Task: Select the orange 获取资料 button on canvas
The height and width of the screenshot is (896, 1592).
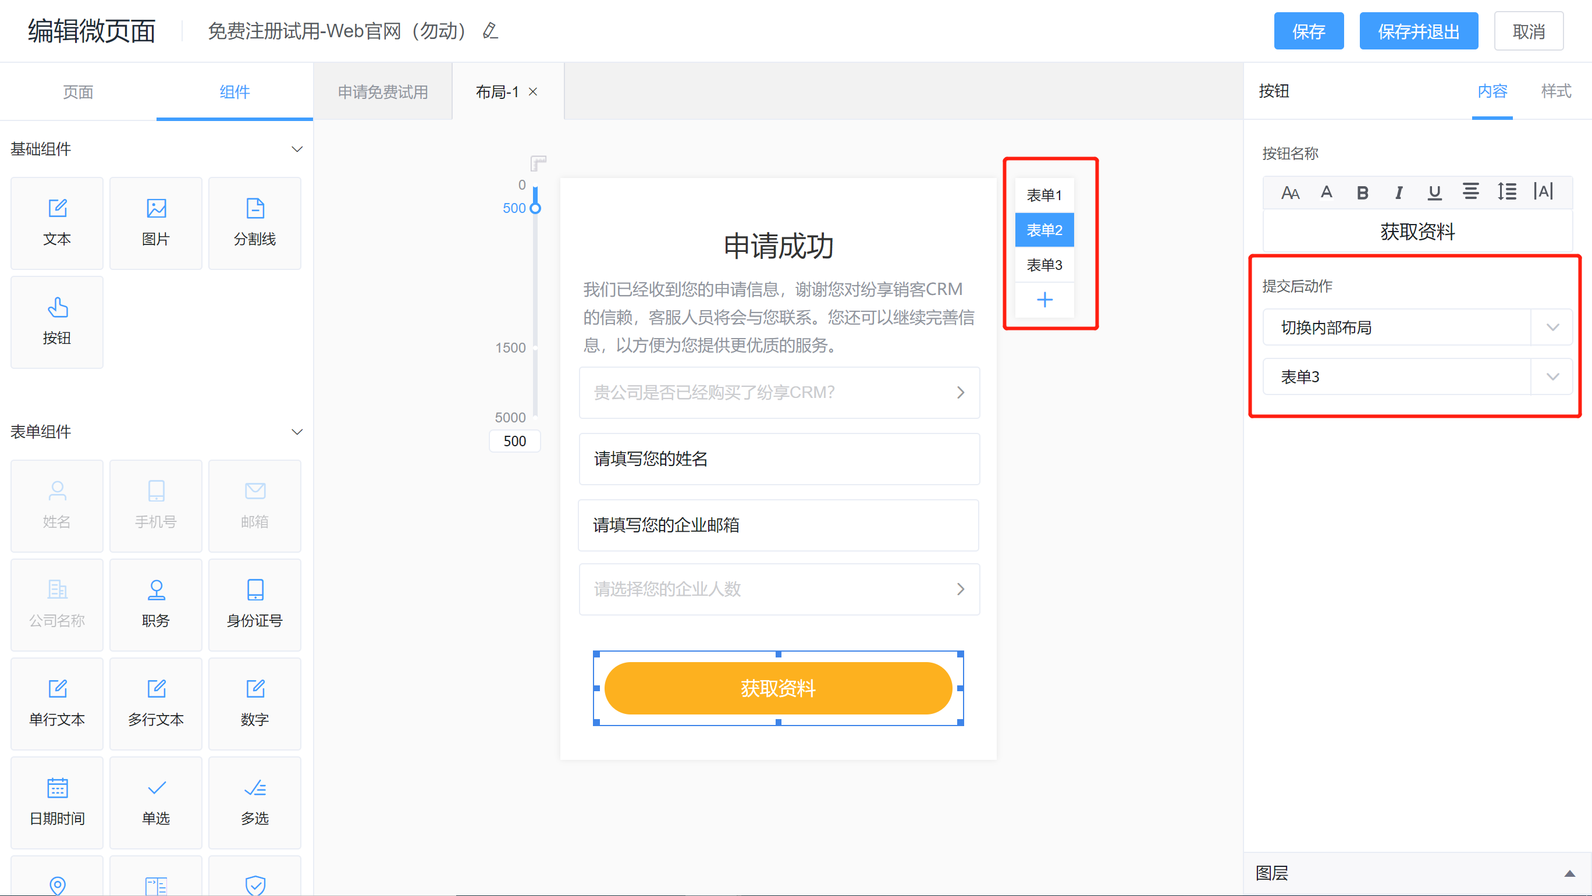Action: [778, 688]
